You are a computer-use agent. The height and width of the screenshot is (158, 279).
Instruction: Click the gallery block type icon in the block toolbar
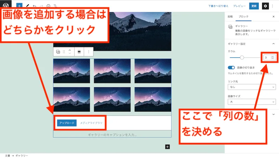[58, 52]
